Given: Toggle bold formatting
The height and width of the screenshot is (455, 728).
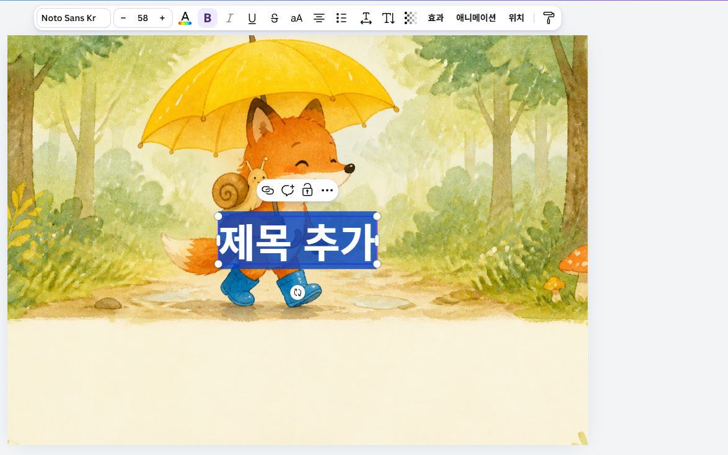Looking at the screenshot, I should [208, 18].
